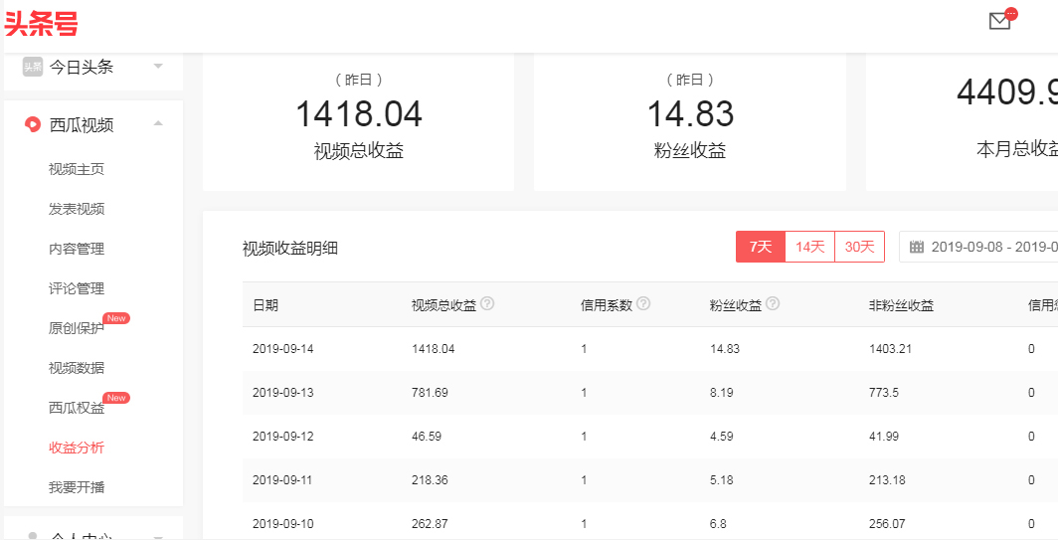Click the 1403.21 non-fan revenue cell
Viewport: 1058px width, 540px height.
pyautogui.click(x=891, y=349)
